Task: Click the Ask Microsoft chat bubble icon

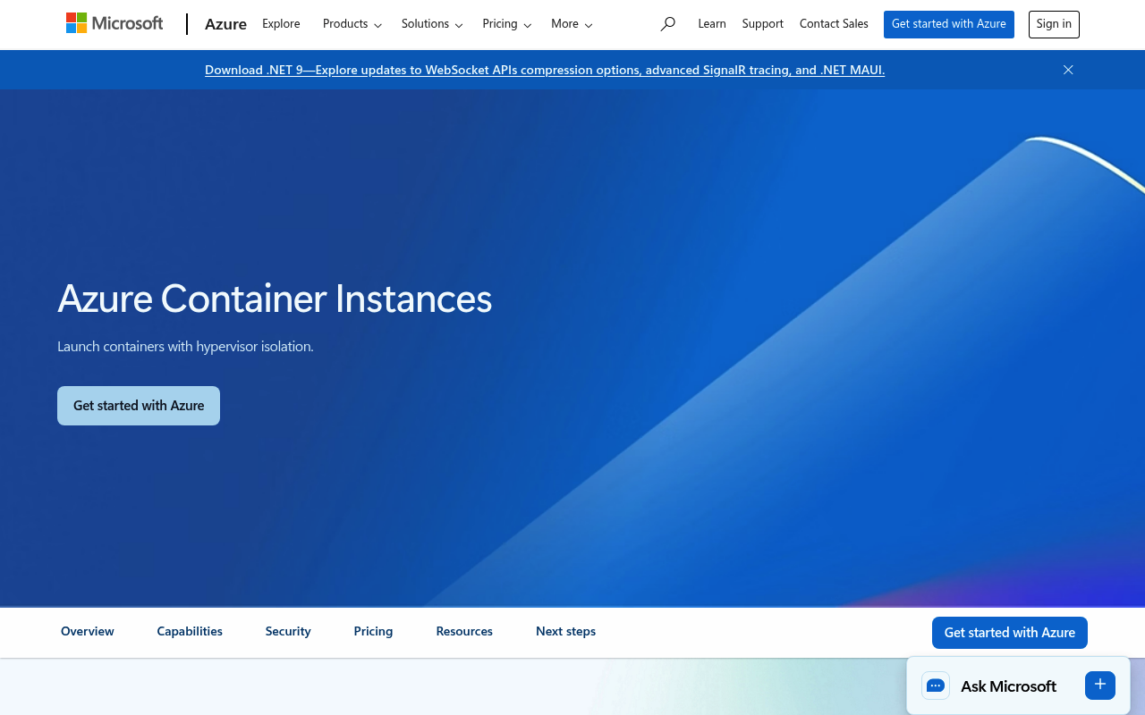Action: (936, 686)
